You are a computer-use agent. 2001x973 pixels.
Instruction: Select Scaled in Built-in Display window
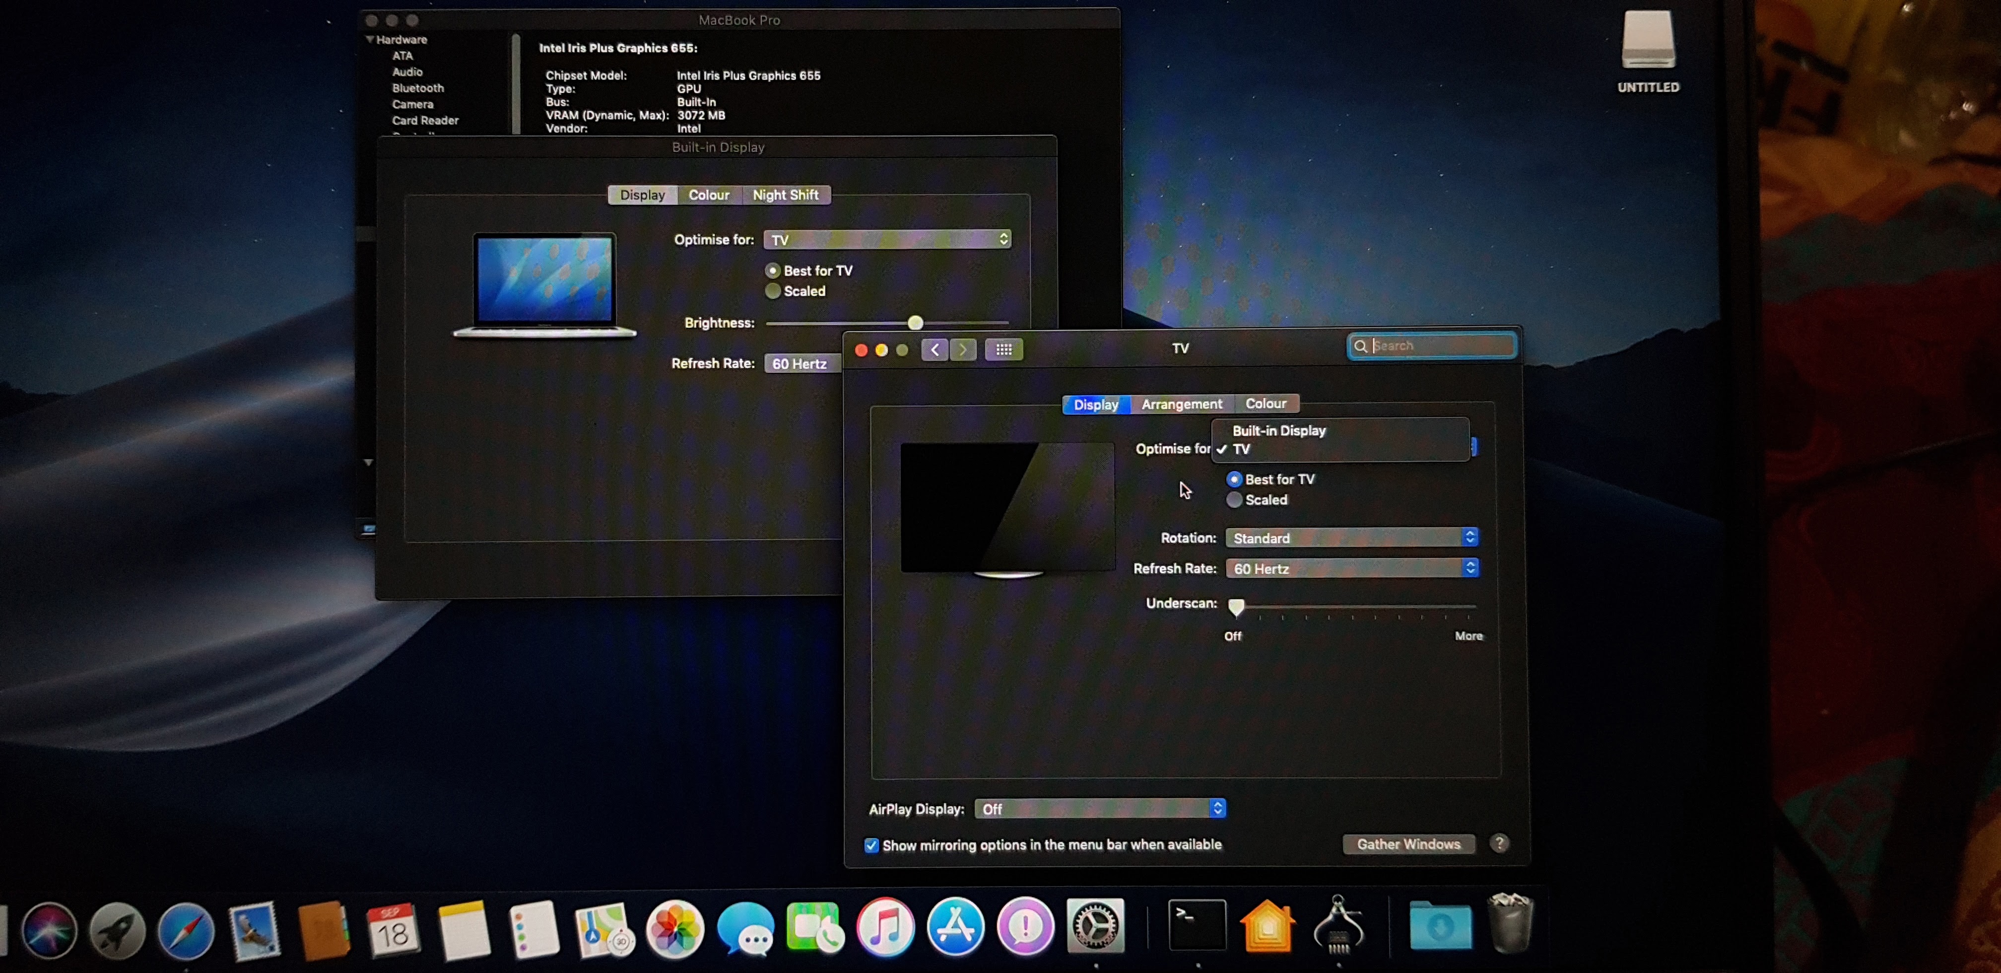point(772,290)
